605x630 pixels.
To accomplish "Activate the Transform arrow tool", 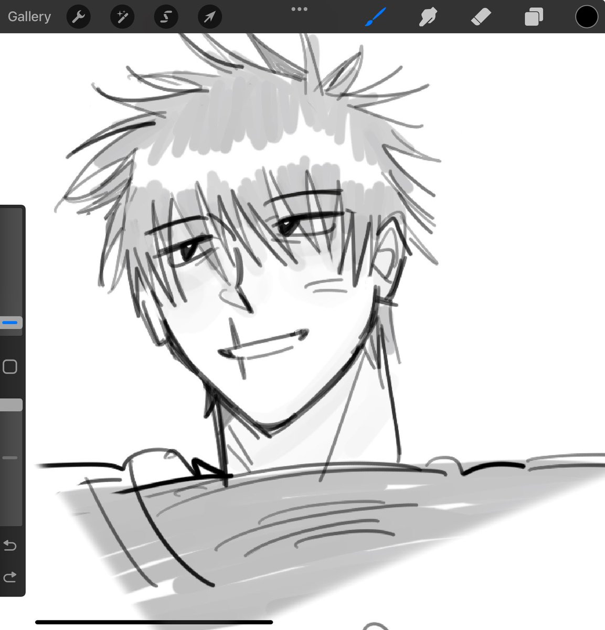I will pyautogui.click(x=209, y=17).
